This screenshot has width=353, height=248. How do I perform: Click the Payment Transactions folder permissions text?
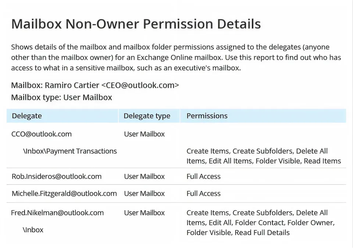click(x=263, y=156)
